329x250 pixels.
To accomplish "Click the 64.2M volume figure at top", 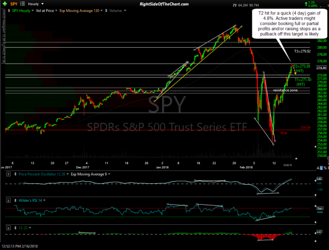I will (x=243, y=5).
